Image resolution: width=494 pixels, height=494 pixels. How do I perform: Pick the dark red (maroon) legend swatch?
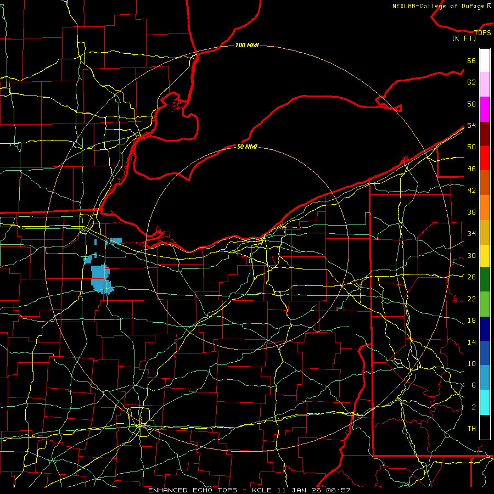[485, 133]
